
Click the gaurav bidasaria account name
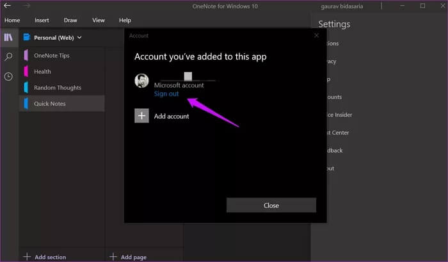[x=342, y=6]
